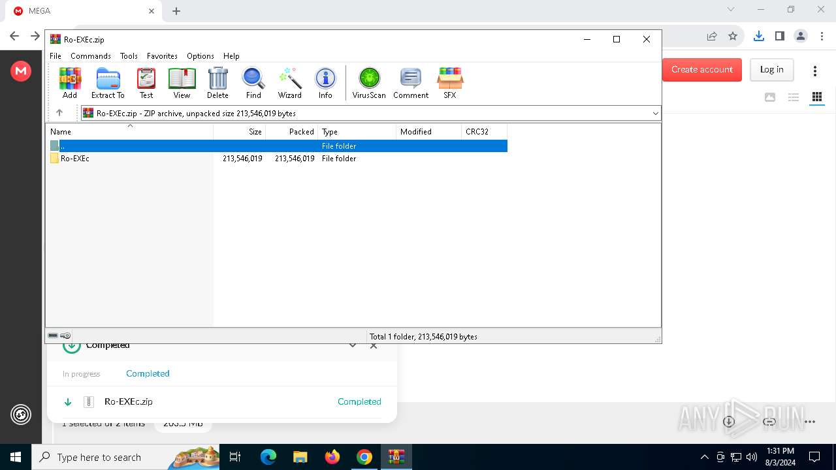Open Microsoft Edge from taskbar
This screenshot has height=470, width=836.
pyautogui.click(x=268, y=457)
